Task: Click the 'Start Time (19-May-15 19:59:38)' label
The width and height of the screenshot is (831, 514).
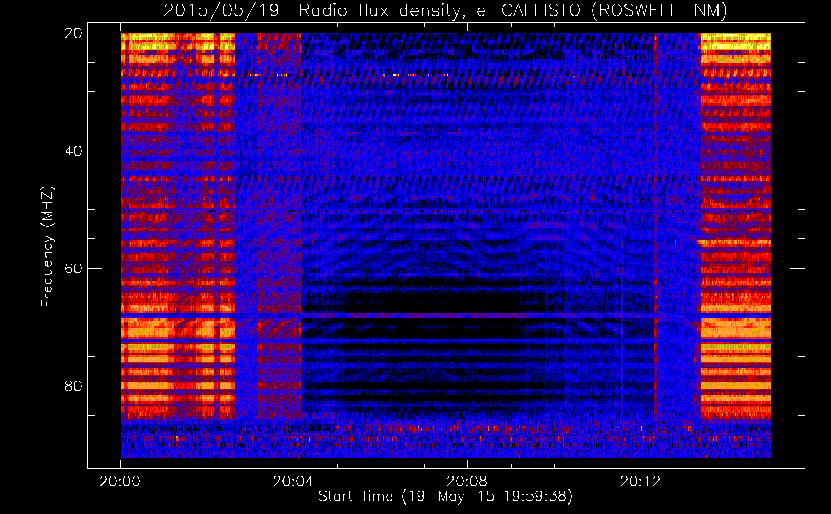Action: pos(445,497)
